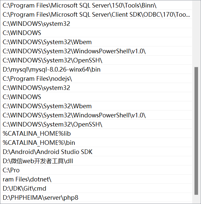Select the ram Files\dotnet\ entry
Image resolution: width=201 pixels, height=204 pixels.
coord(96,179)
